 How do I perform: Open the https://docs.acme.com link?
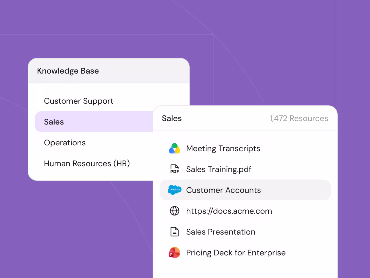[229, 211]
